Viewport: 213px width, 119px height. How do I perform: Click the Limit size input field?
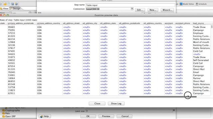pos(129,111)
